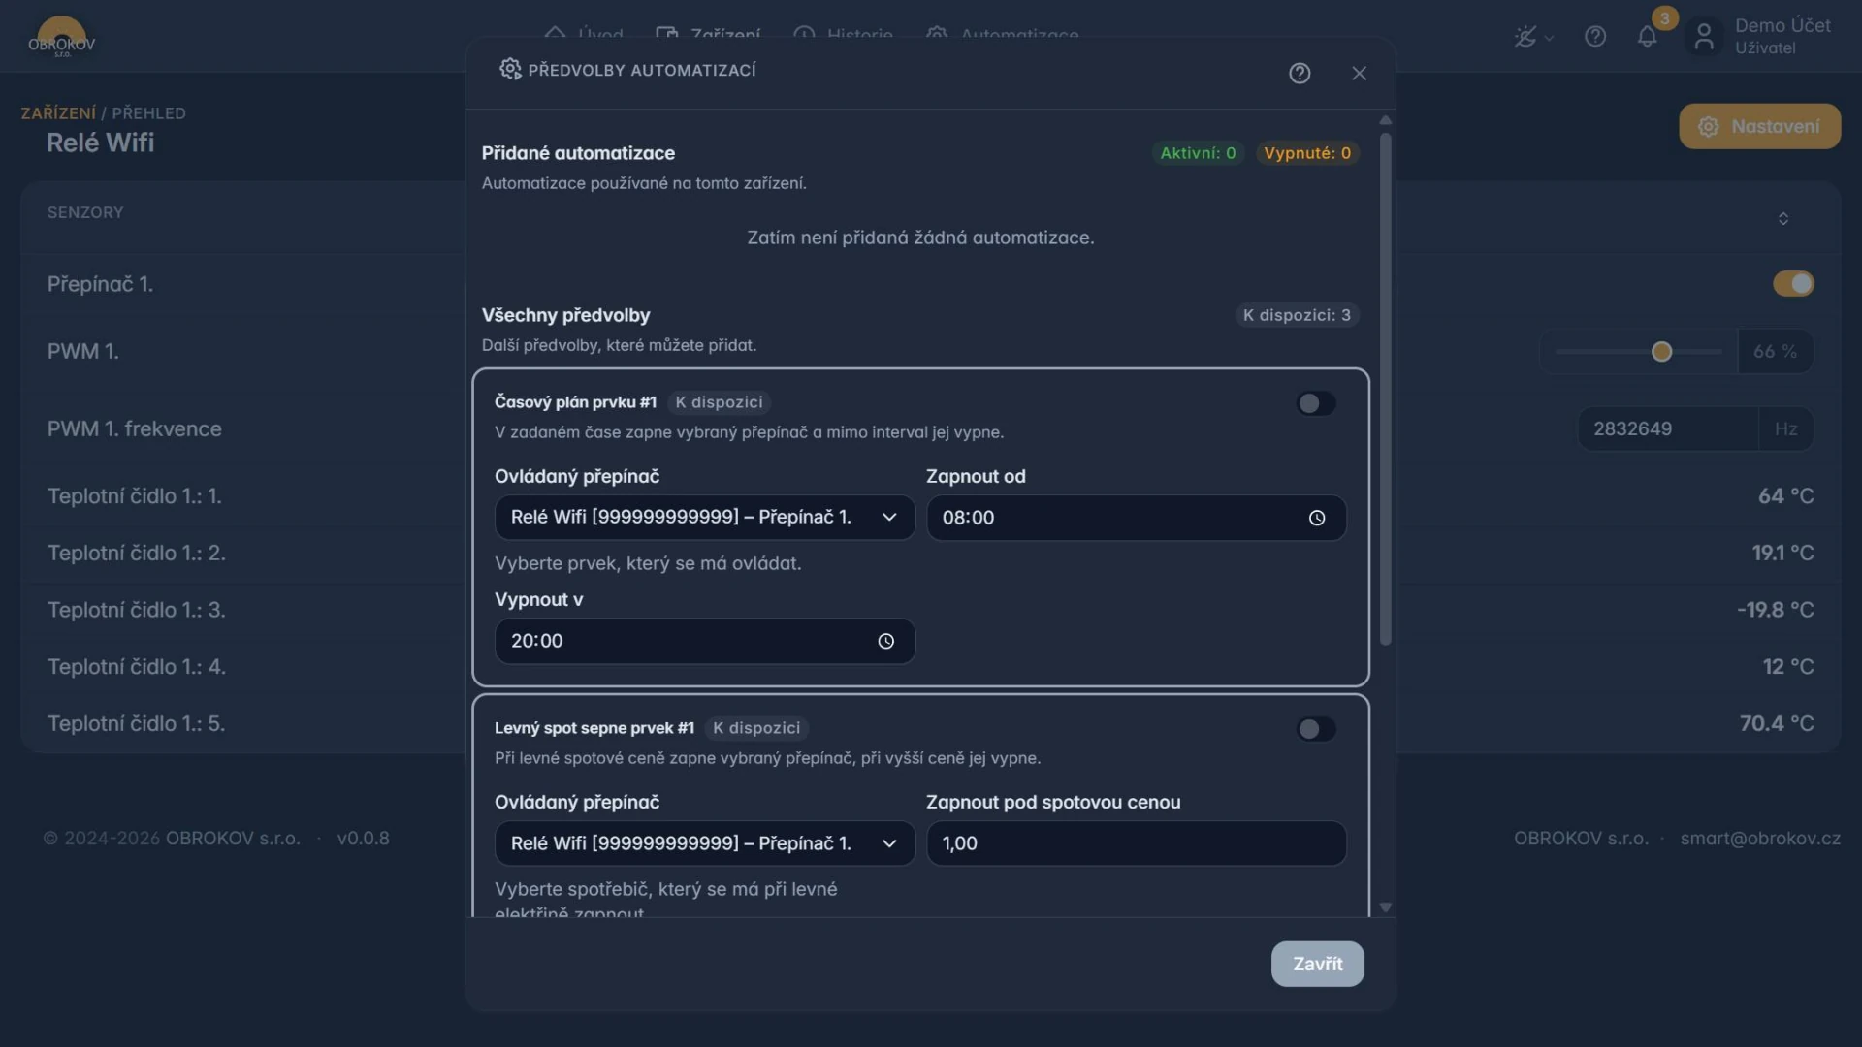1862x1047 pixels.
Task: Click the clock icon in Vypnout v
Action: coord(885,642)
